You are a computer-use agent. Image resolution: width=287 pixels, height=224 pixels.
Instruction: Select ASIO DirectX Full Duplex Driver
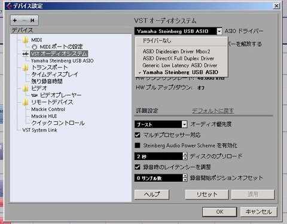coord(182,59)
